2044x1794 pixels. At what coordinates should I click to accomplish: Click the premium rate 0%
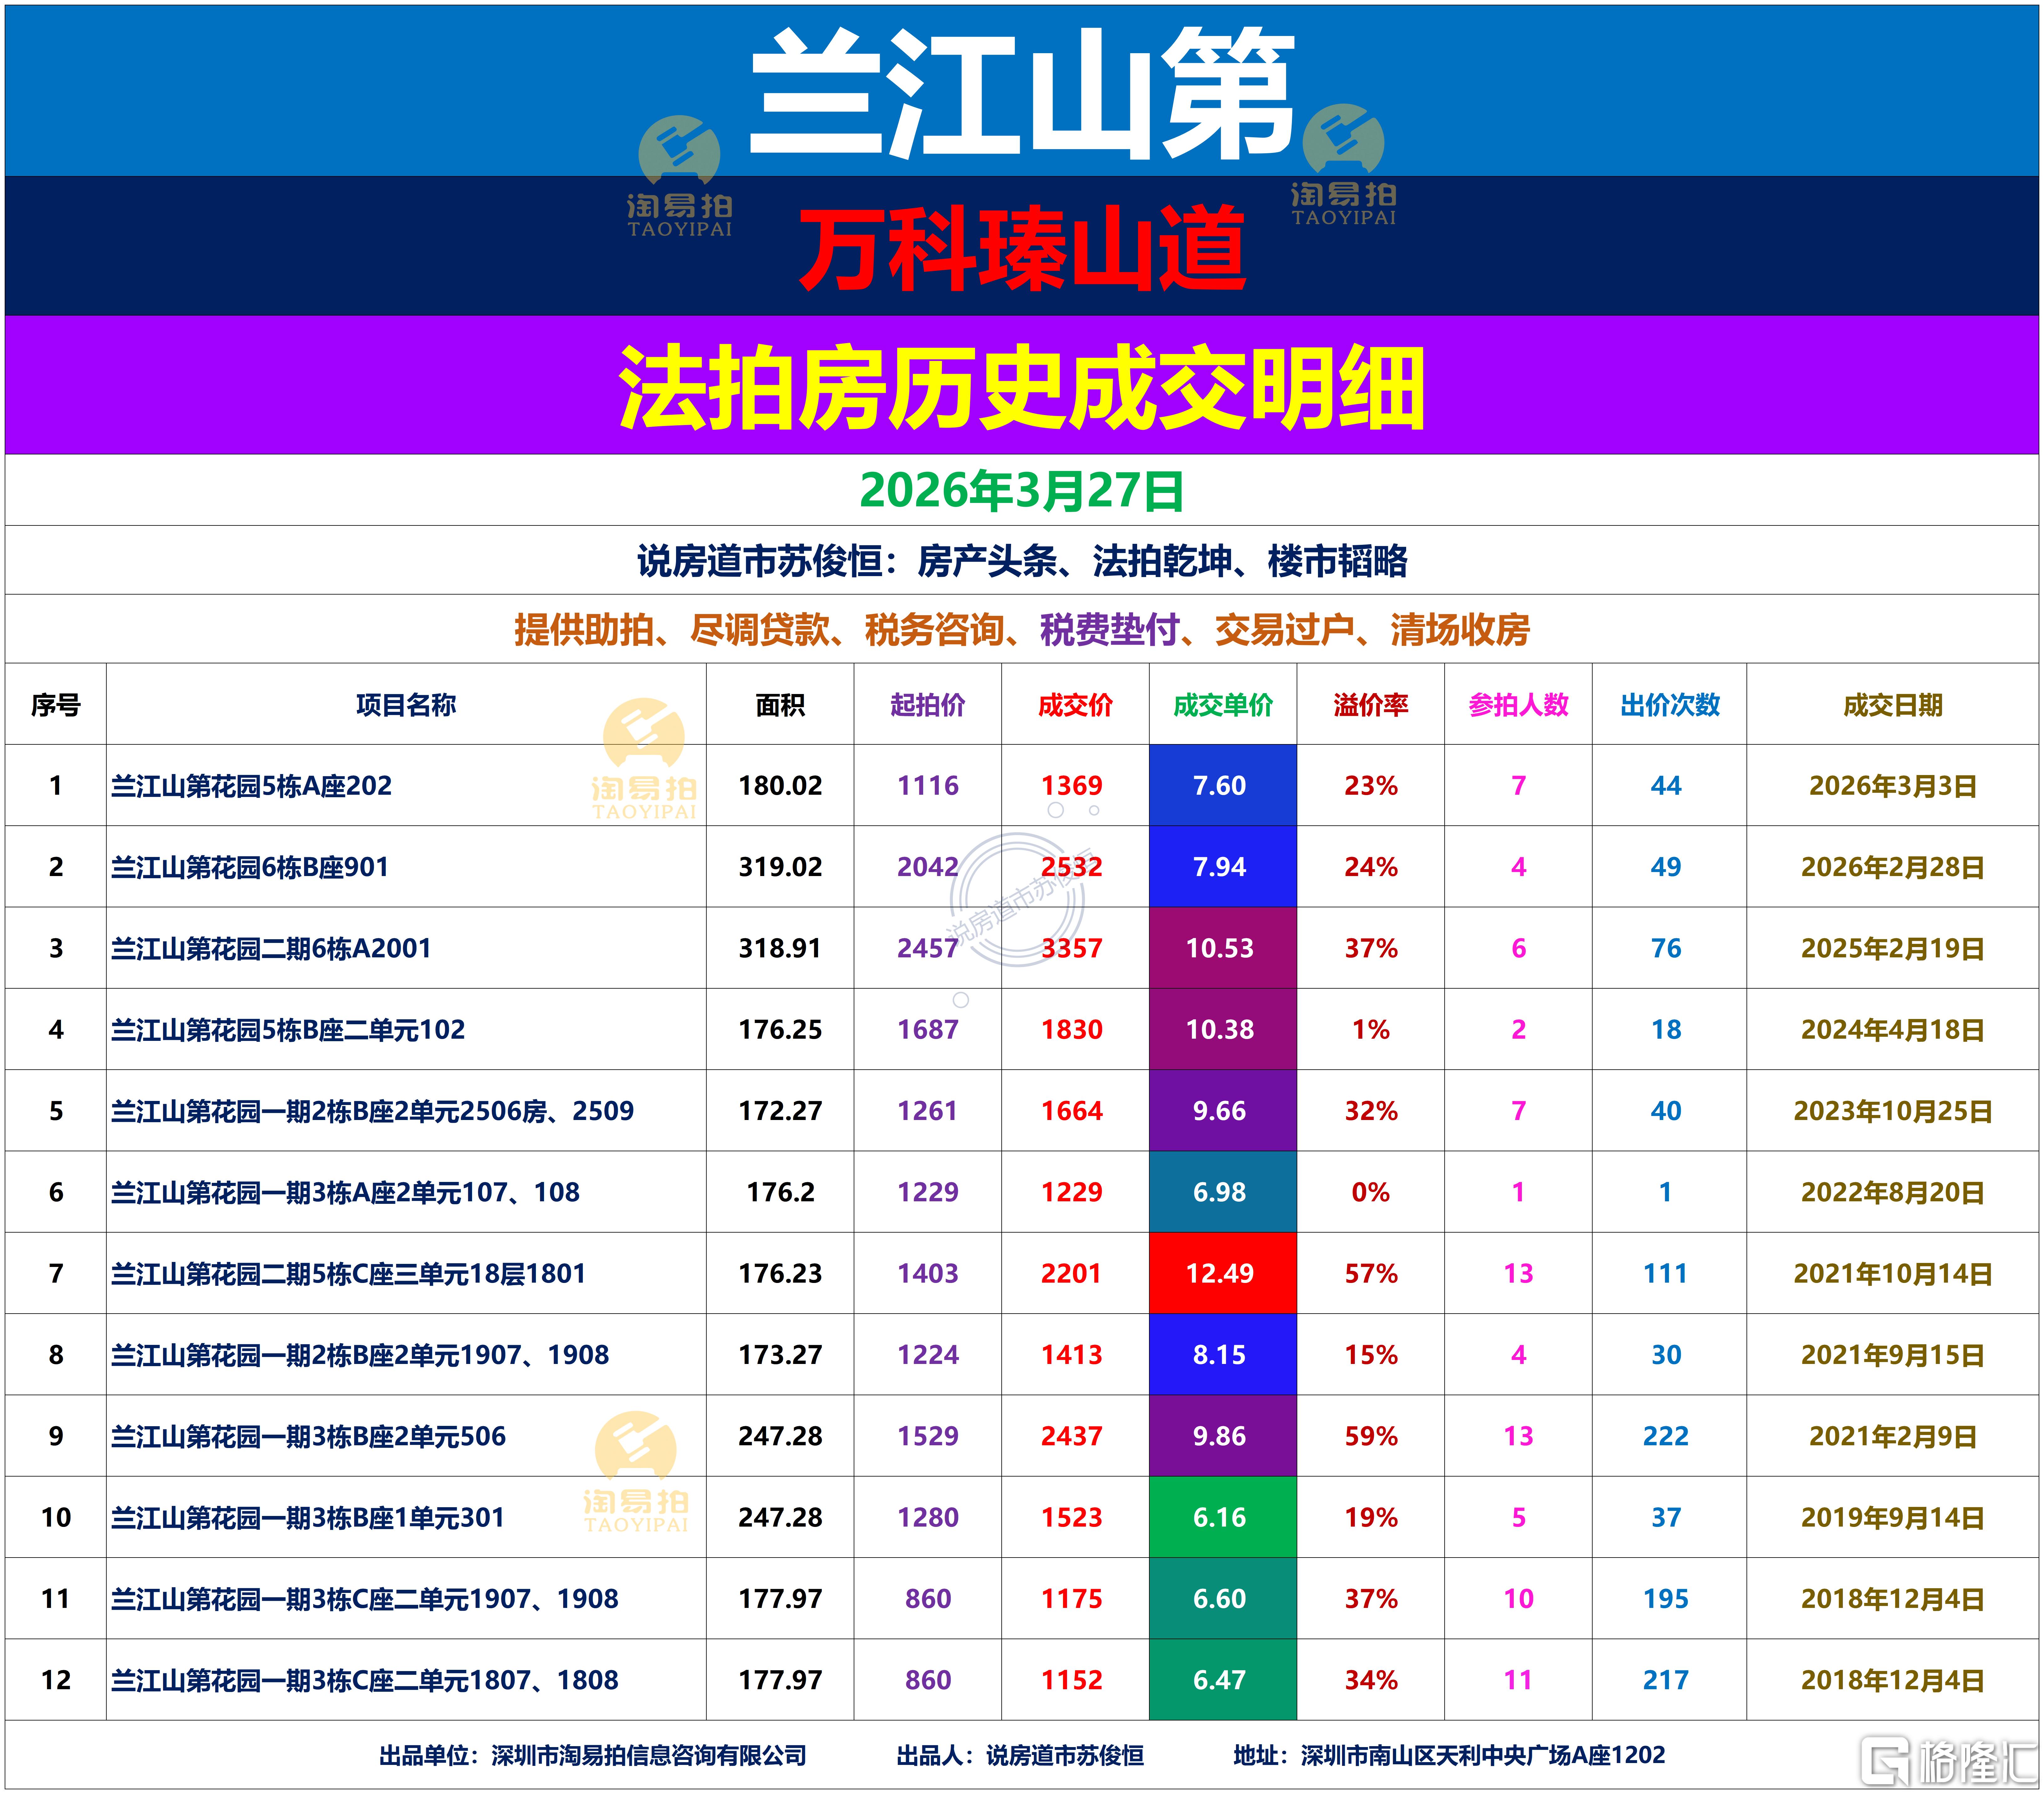(x=1371, y=1192)
